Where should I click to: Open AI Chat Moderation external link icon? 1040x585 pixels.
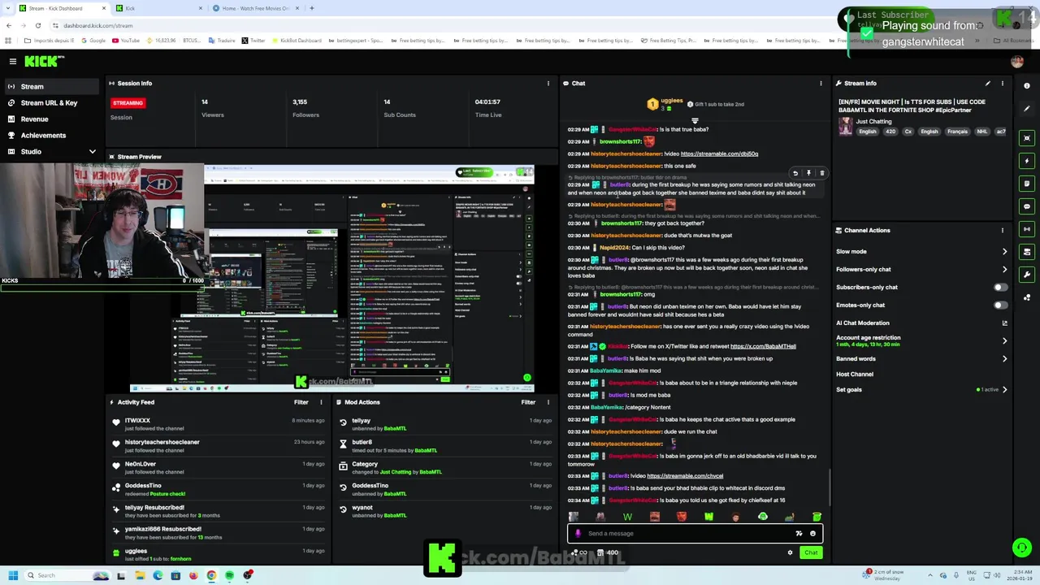point(1005,323)
